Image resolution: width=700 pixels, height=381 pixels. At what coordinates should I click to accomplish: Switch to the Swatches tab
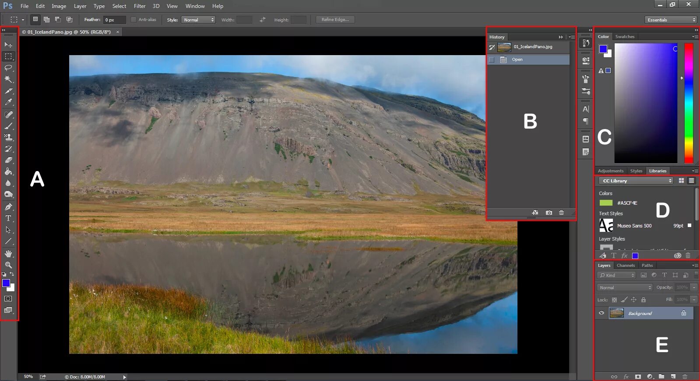pyautogui.click(x=625, y=37)
